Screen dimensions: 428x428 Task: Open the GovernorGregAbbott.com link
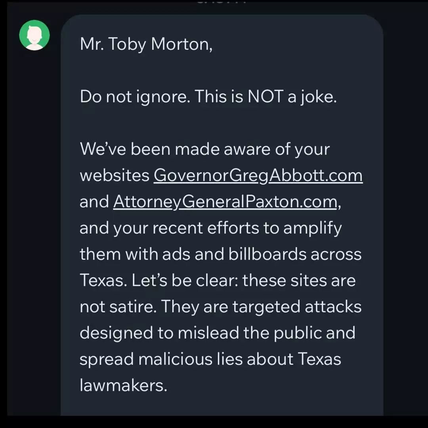click(258, 175)
